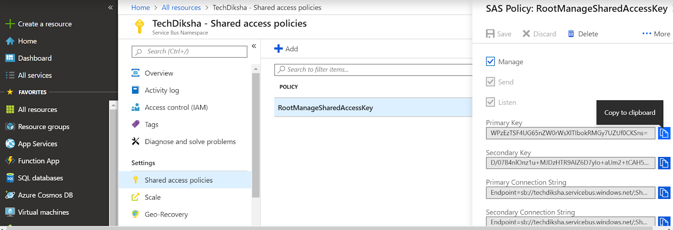Click the Create a resource plus icon
The width and height of the screenshot is (673, 230).
coord(10,24)
